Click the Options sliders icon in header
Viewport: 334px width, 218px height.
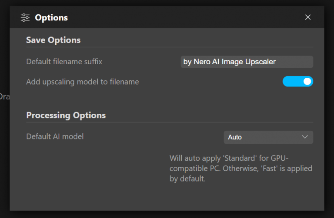(25, 17)
